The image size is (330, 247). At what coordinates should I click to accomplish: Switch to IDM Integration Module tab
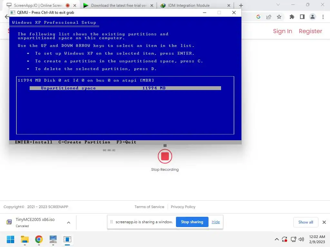pos(189,5)
